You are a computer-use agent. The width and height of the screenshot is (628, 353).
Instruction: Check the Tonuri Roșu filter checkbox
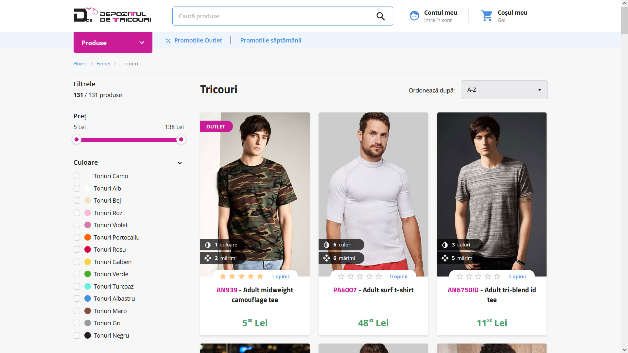pyautogui.click(x=77, y=250)
